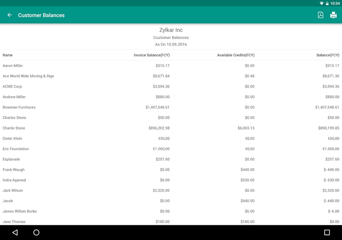Select $257.60 invoice balance for Esplanade
This screenshot has width=342, height=240.
[163, 159]
